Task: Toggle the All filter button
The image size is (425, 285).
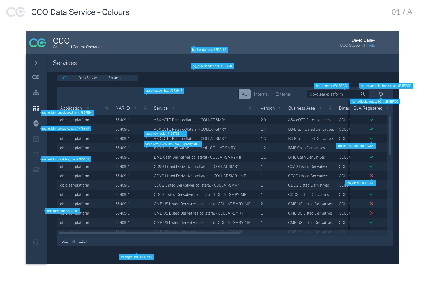Action: pos(244,94)
